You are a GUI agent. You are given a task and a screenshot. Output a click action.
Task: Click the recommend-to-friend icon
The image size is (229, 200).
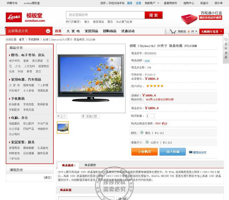tap(191, 152)
